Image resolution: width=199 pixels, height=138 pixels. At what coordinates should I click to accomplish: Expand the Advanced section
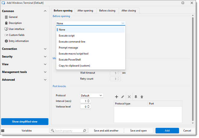tap(45, 80)
